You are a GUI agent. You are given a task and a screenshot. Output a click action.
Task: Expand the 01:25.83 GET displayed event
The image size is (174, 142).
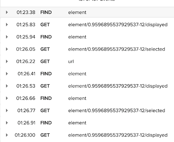point(7,24)
